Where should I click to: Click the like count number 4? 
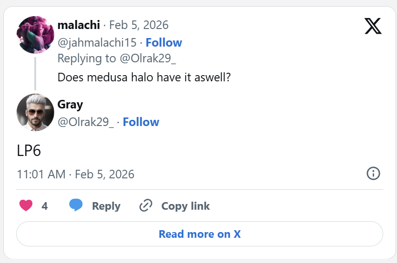pos(45,206)
